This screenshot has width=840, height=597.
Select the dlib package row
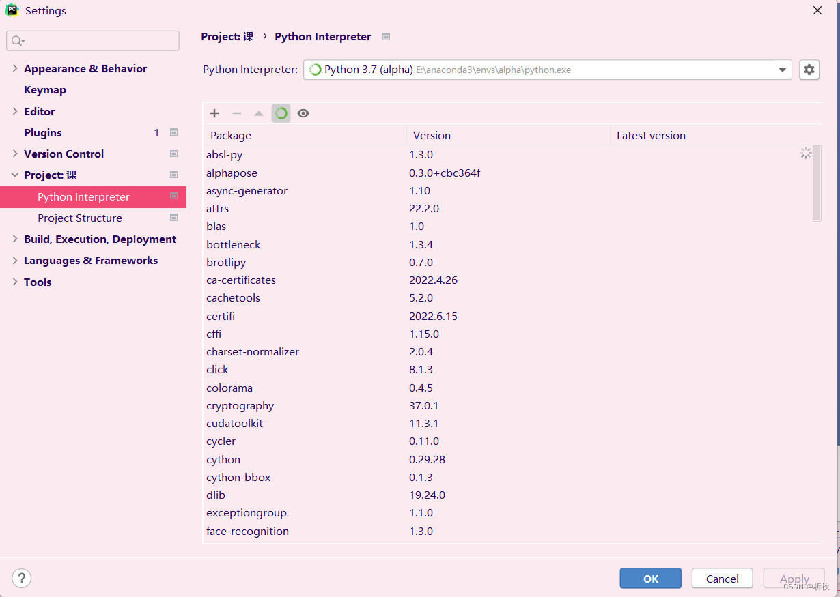coord(508,495)
